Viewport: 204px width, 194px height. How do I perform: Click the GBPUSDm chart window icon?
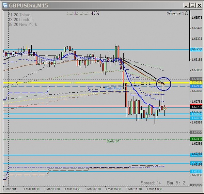coord(5,5)
